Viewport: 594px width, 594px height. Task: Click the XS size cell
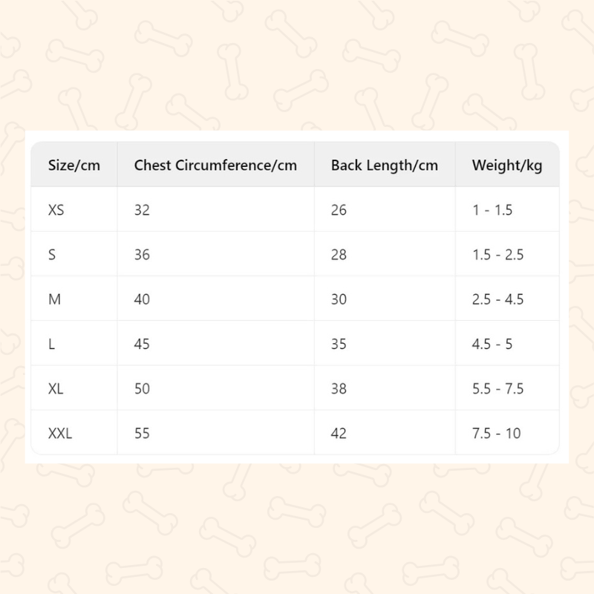click(56, 210)
